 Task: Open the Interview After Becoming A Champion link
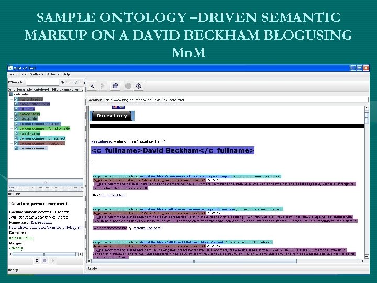point(186,177)
